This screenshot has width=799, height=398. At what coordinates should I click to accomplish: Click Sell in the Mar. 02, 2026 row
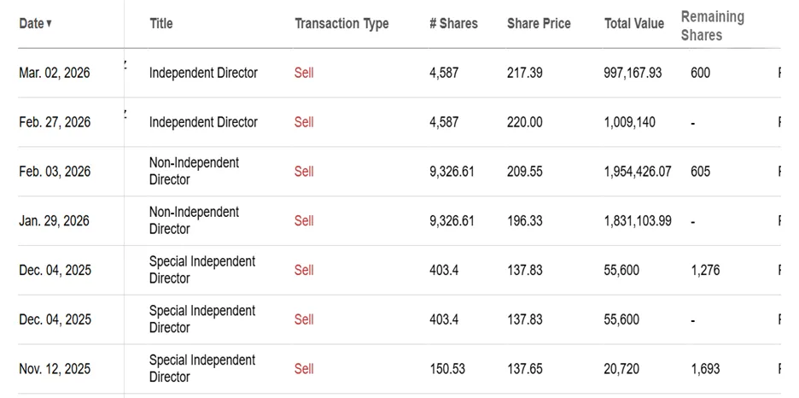pos(304,73)
